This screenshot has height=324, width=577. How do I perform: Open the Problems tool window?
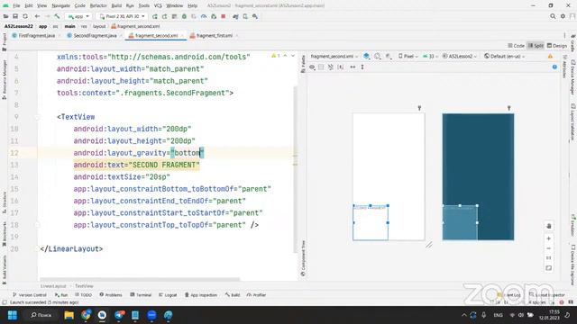click(111, 295)
